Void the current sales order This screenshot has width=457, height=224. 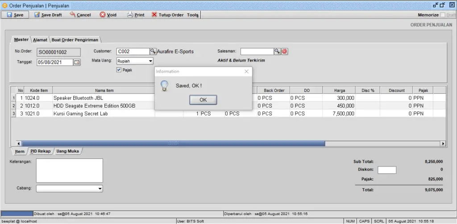click(108, 15)
